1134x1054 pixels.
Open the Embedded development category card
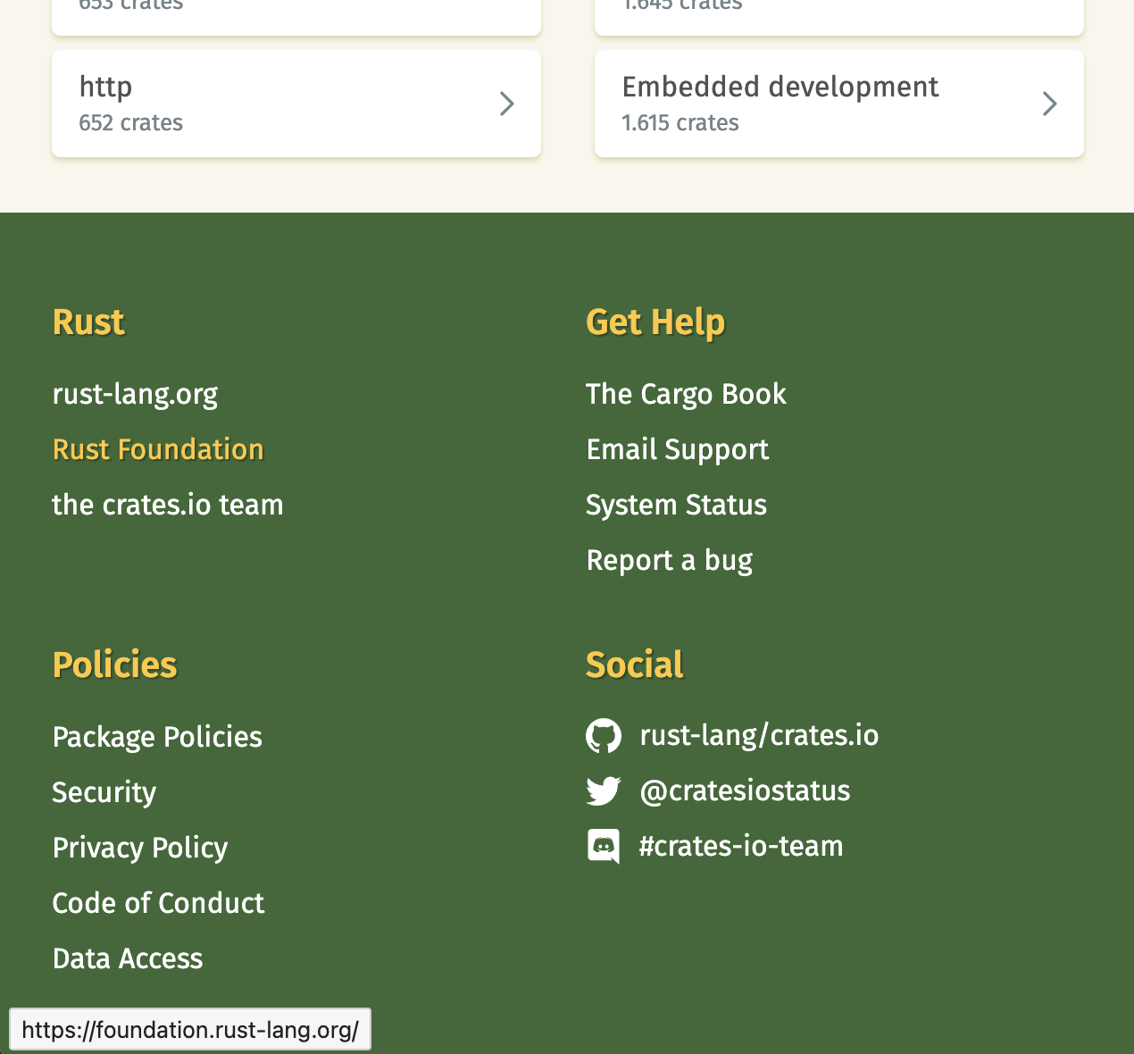tap(839, 104)
